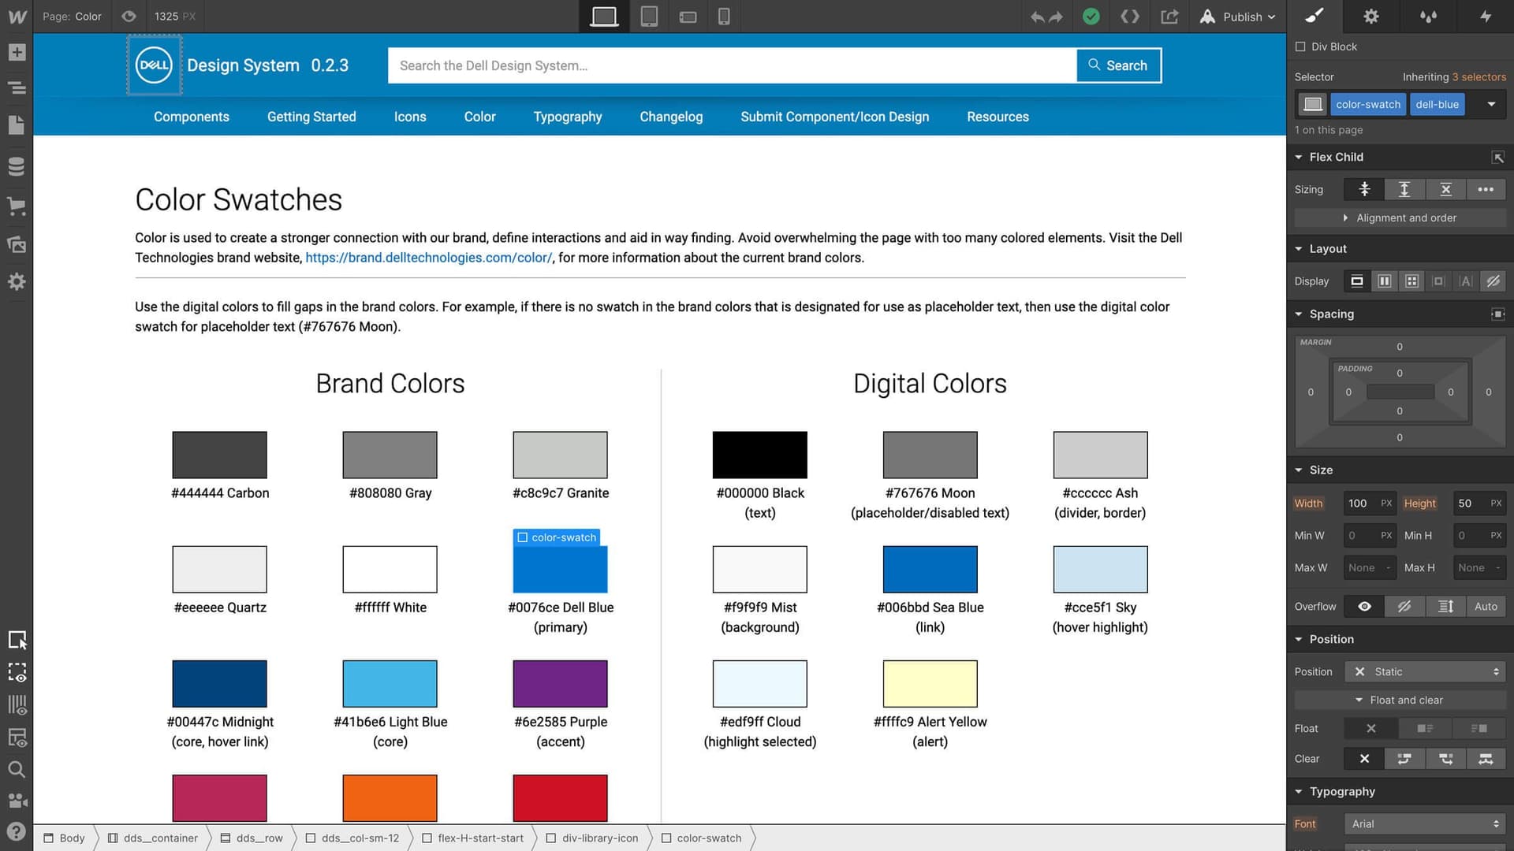Viewport: 1514px width, 851px height.
Task: Open the search magnifier in left sidebar
Action: (17, 769)
